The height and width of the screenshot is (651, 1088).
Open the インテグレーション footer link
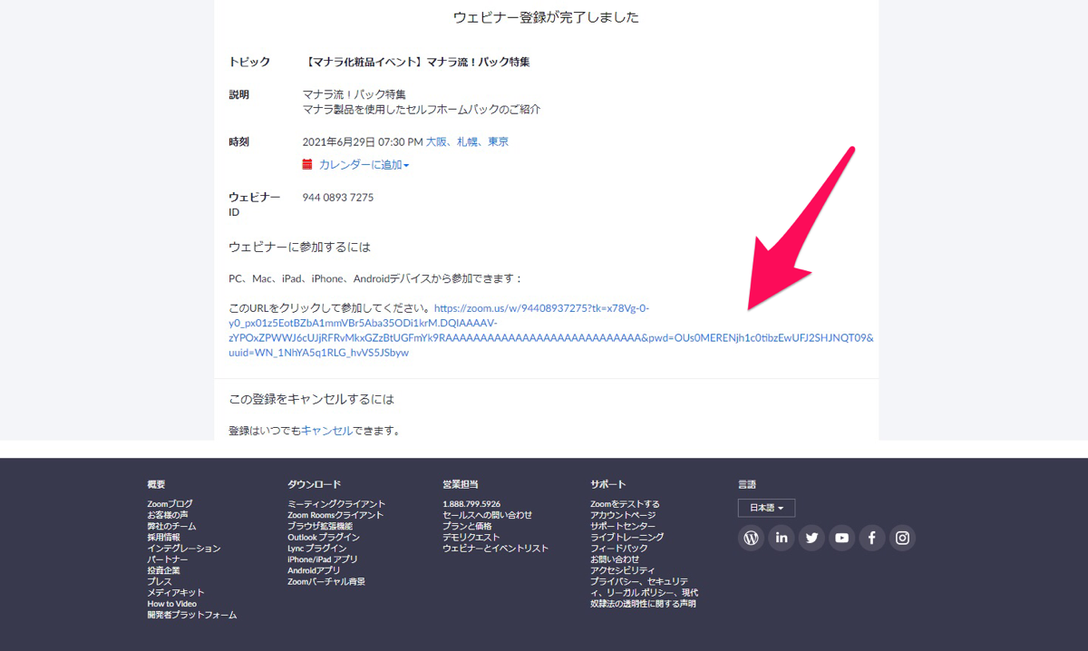[184, 549]
